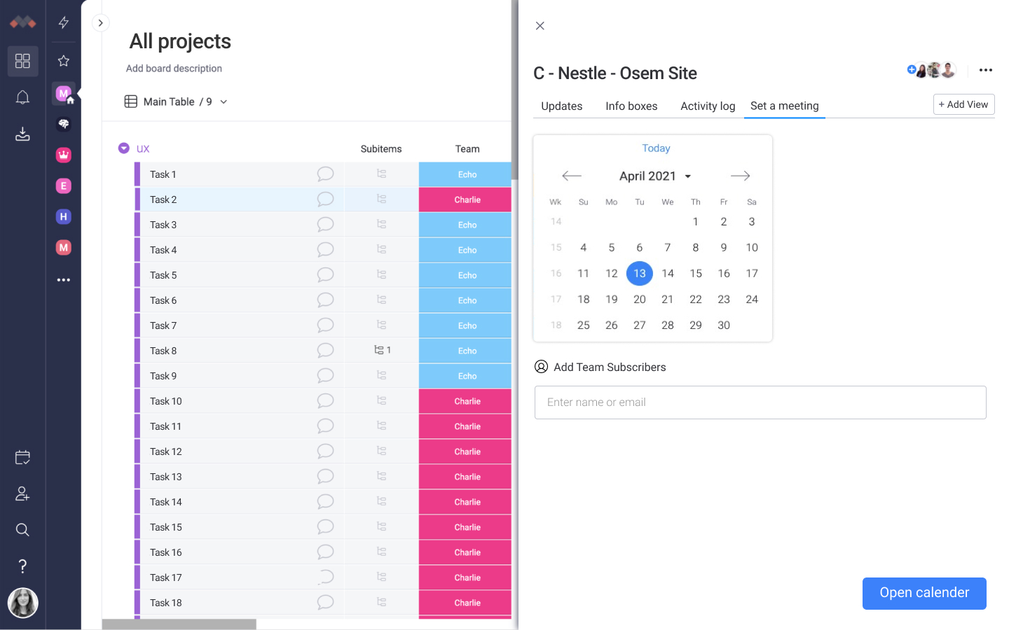The image size is (1009, 630).
Task: Switch to the Activity log tab
Action: 708,106
